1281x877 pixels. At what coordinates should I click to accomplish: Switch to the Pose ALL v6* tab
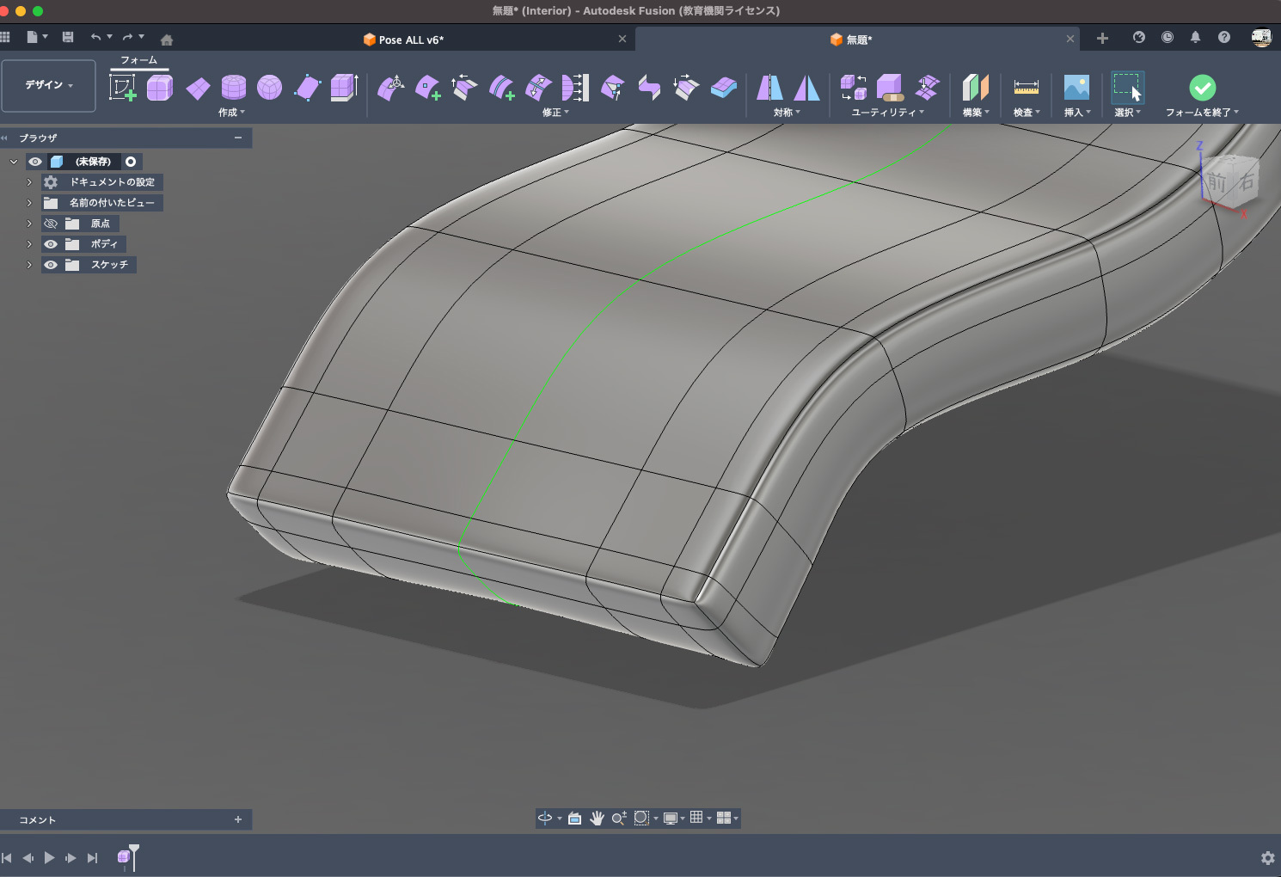click(411, 40)
